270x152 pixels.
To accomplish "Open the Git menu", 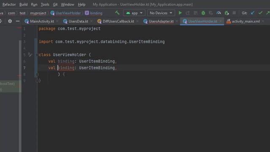I will (x=55, y=5).
